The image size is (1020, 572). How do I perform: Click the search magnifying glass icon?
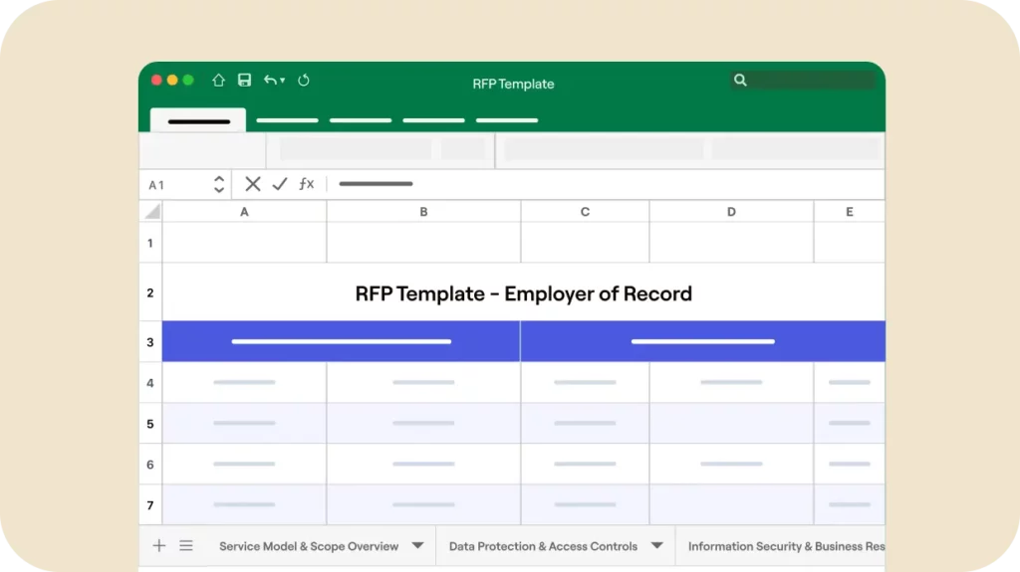(x=740, y=81)
